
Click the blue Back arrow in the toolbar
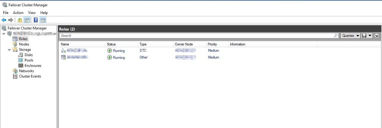coord(4,20)
